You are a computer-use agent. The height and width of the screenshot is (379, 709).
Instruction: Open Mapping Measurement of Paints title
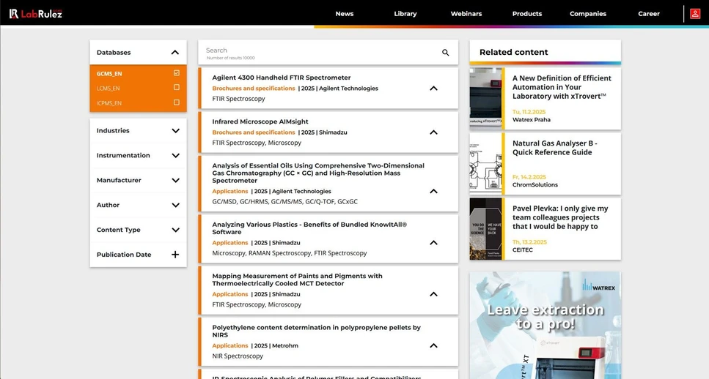pos(297,279)
